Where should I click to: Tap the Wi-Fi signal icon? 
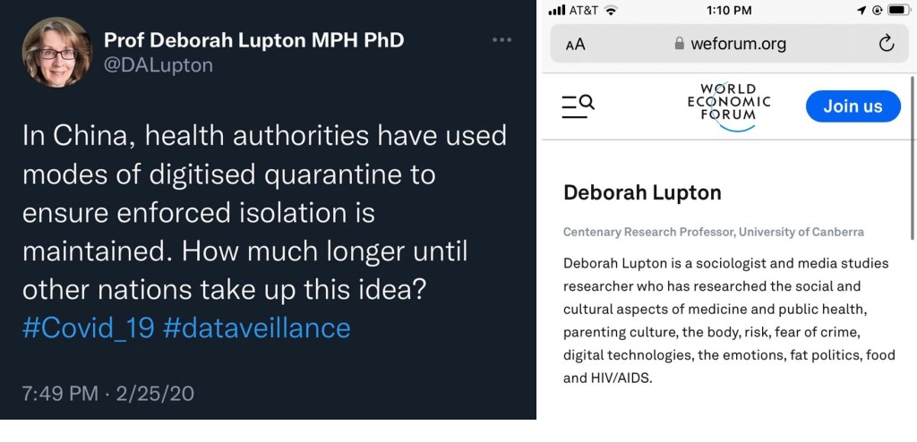(x=612, y=10)
